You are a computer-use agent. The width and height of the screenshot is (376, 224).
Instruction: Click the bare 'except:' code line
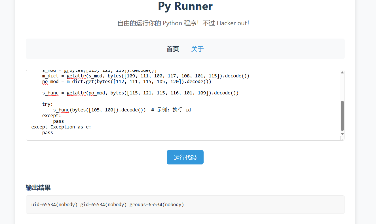52,115
